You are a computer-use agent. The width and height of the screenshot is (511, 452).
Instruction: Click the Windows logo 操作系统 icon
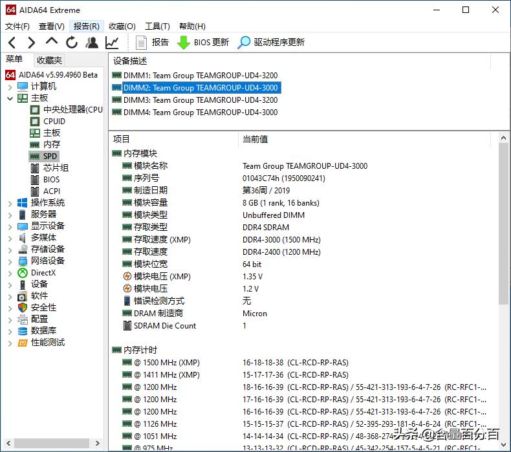click(23, 203)
